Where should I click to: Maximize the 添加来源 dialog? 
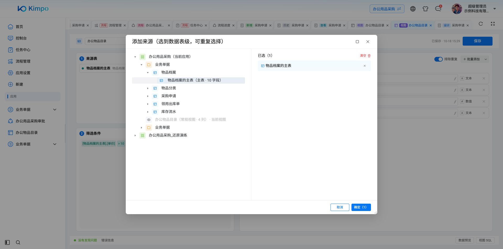[x=357, y=42]
